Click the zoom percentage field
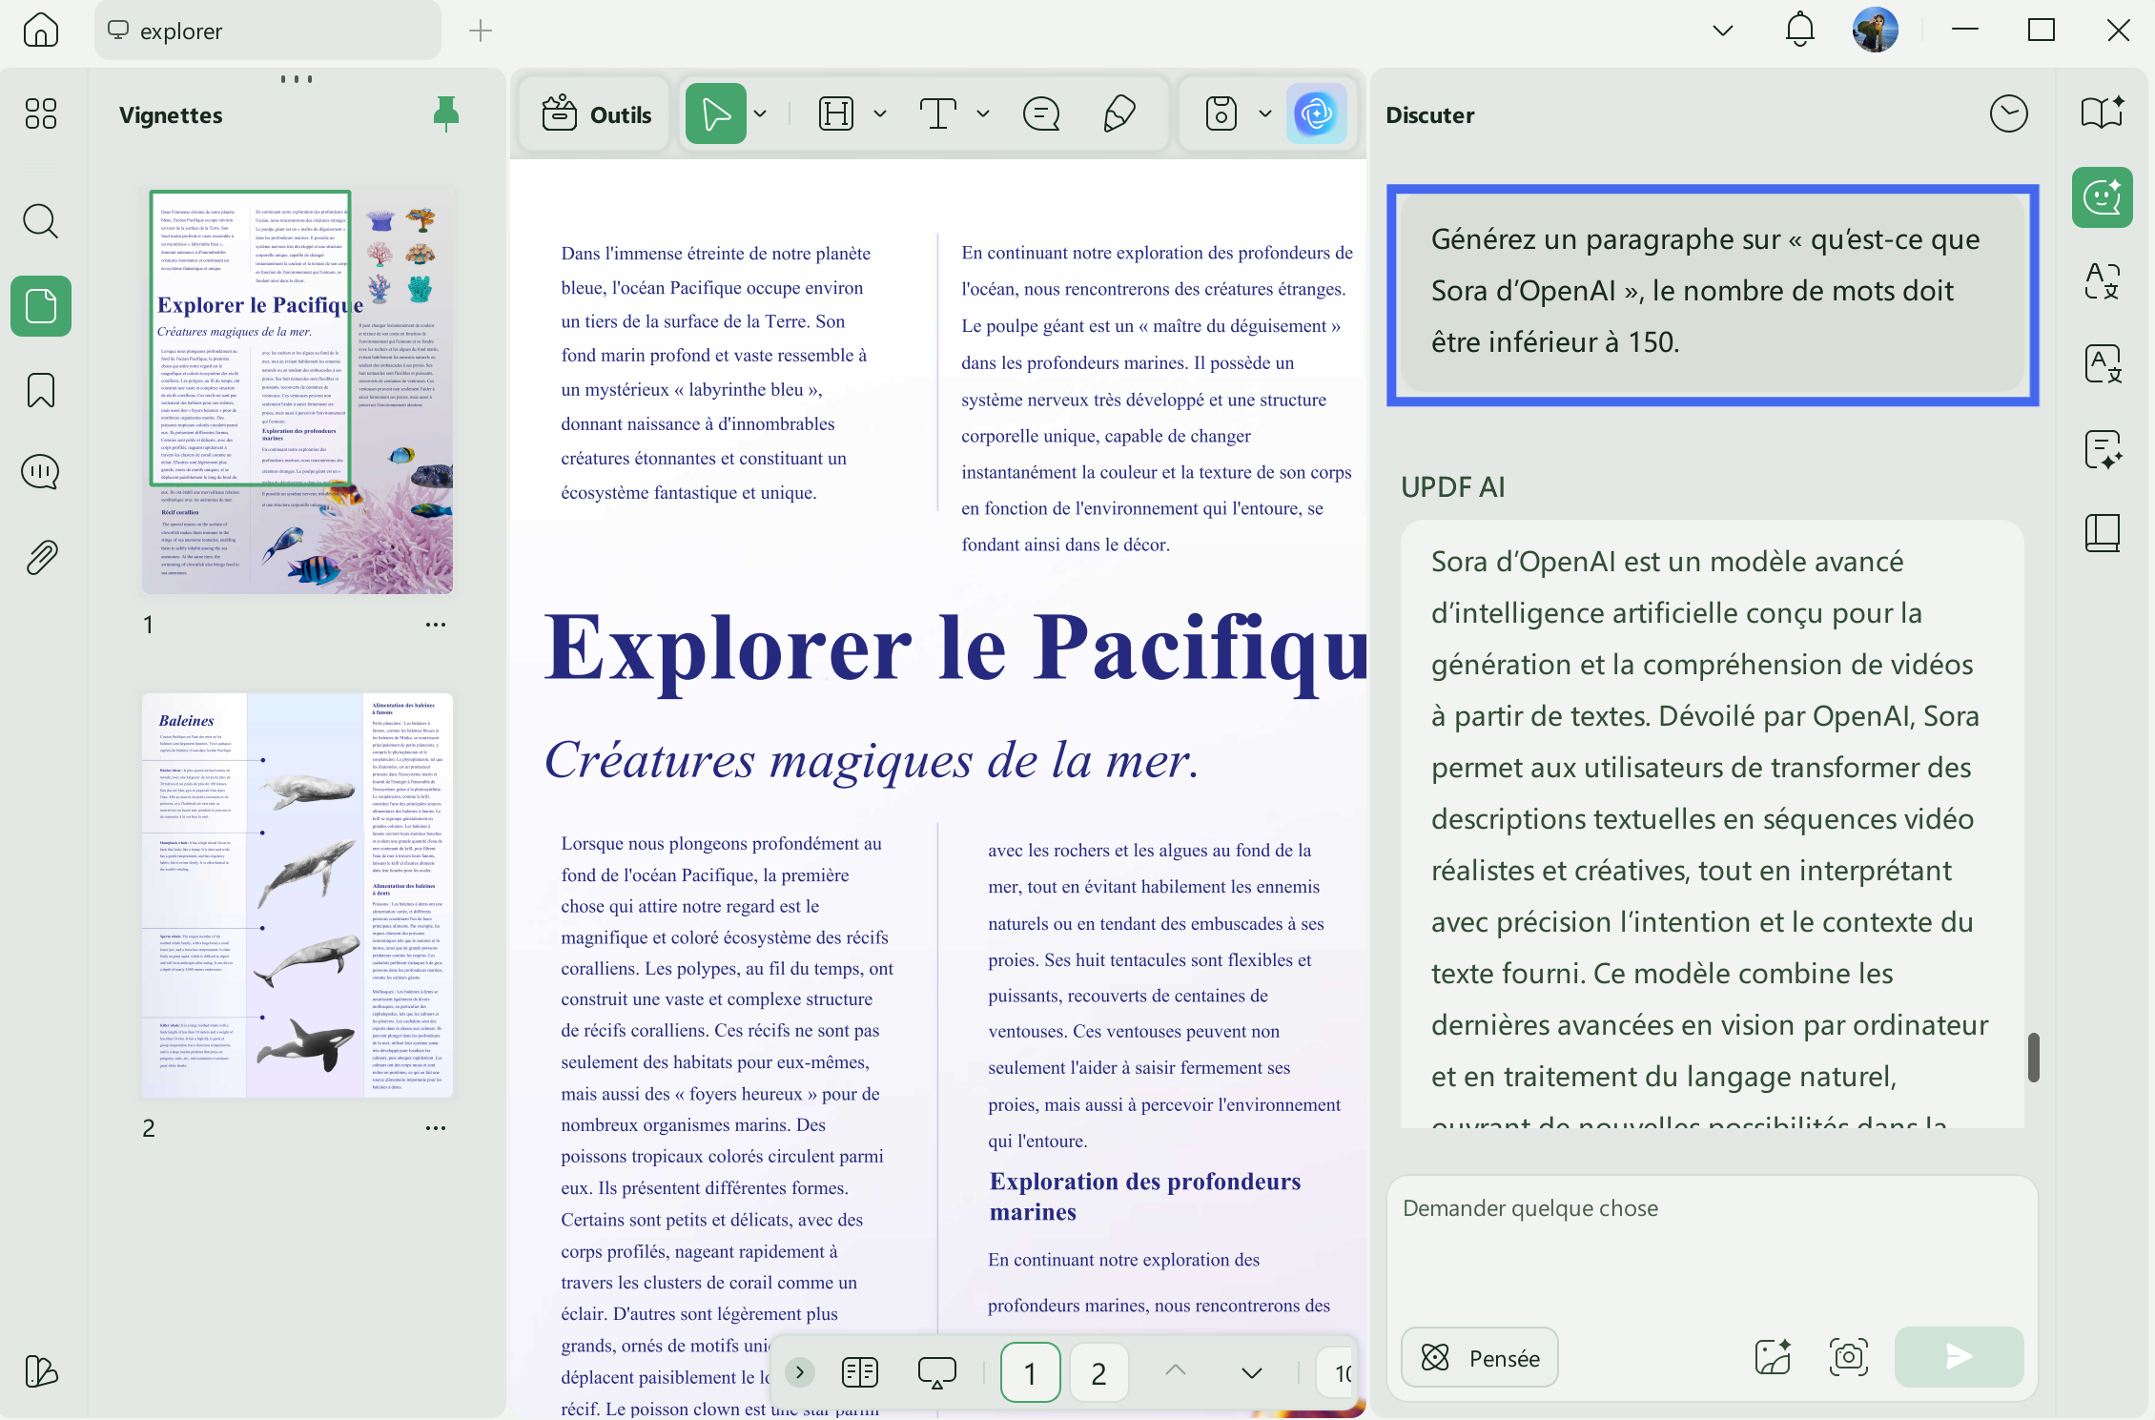 (x=1337, y=1372)
